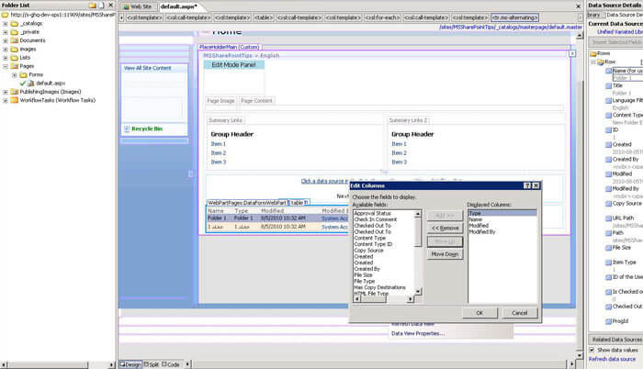Click the File Size field icon in data source
The image size is (643, 369).
(608, 248)
